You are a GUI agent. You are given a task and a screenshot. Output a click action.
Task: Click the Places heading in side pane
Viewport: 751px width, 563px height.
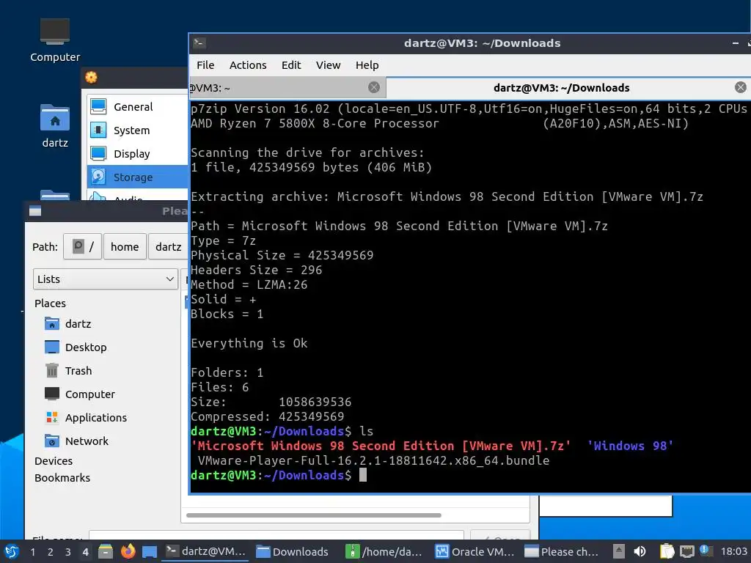click(50, 303)
